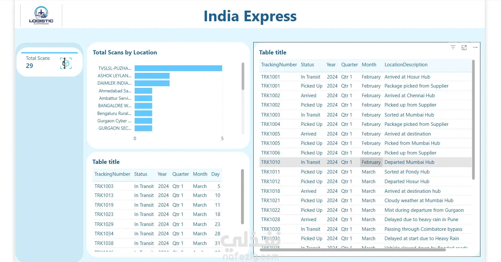The width and height of the screenshot is (501, 262).
Task: Click the Logistic Express logo
Action: point(41,15)
